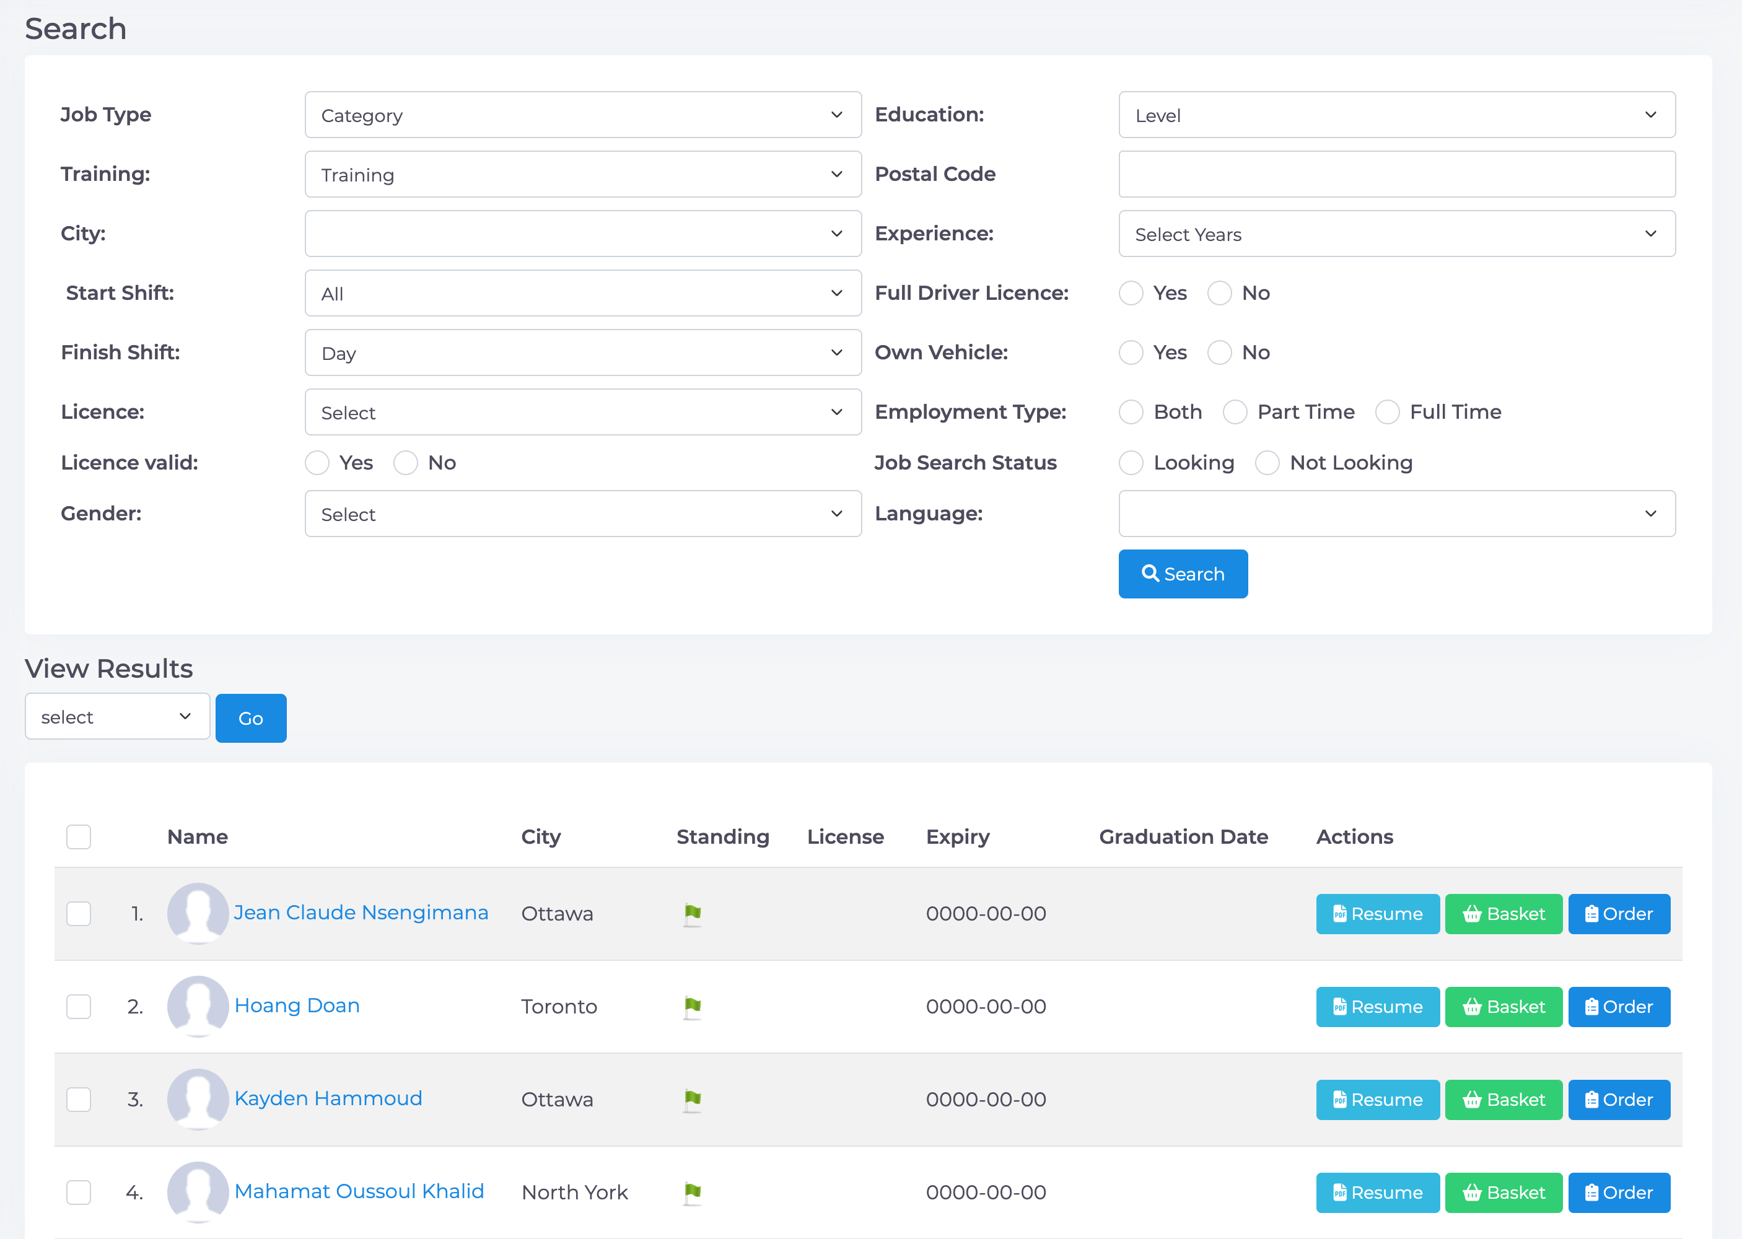Open the City dropdown
The height and width of the screenshot is (1239, 1742).
tap(583, 234)
